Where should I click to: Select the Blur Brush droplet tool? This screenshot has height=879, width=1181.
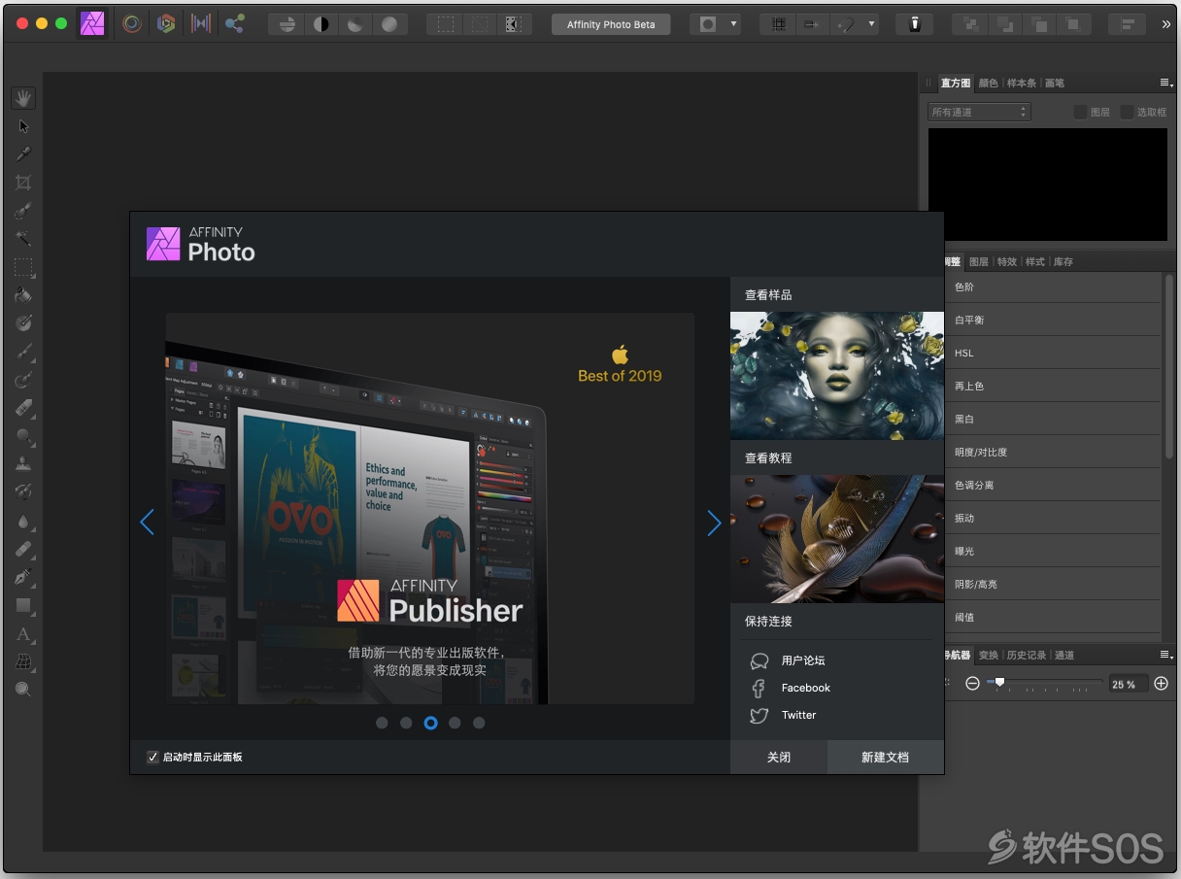click(23, 521)
